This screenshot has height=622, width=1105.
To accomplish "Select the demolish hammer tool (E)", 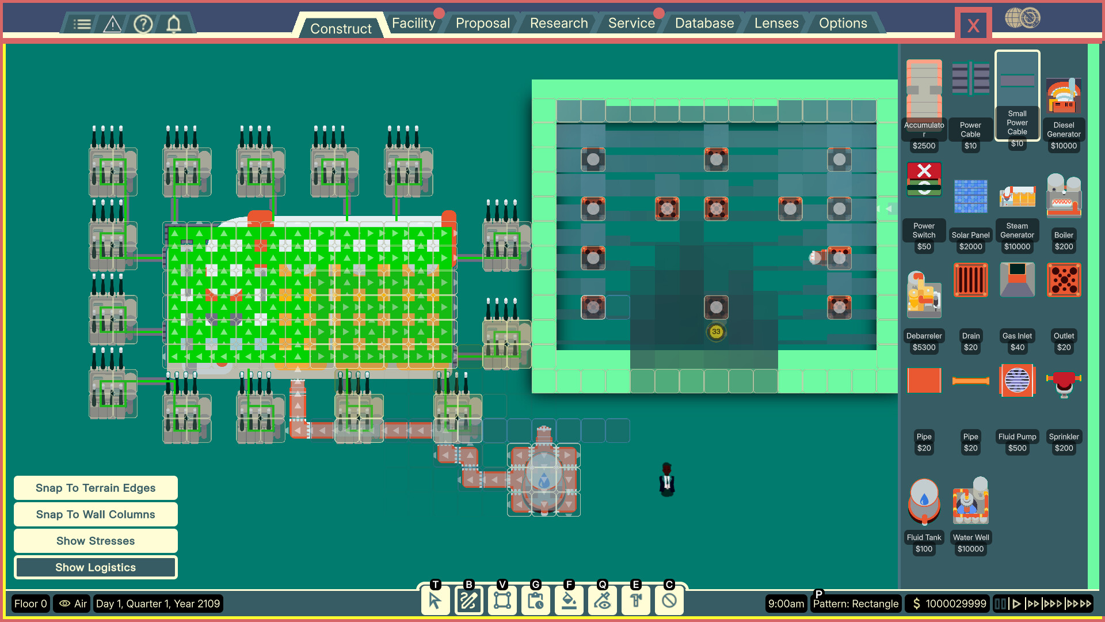I will (x=635, y=600).
